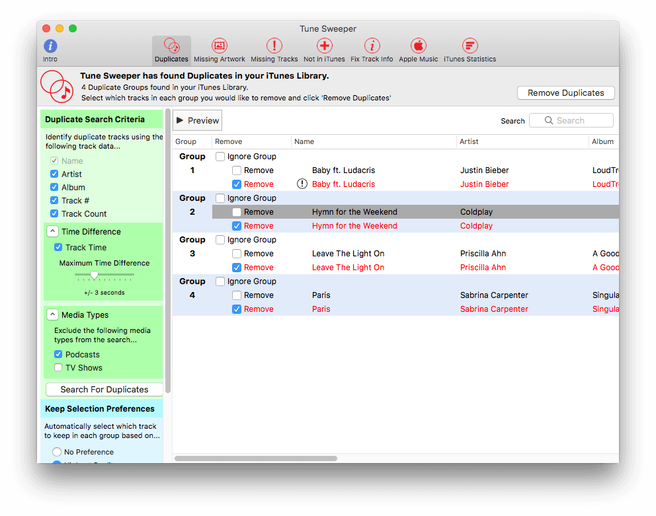656x516 pixels.
Task: Click the Keep Selection Preferences heading
Action: point(100,408)
